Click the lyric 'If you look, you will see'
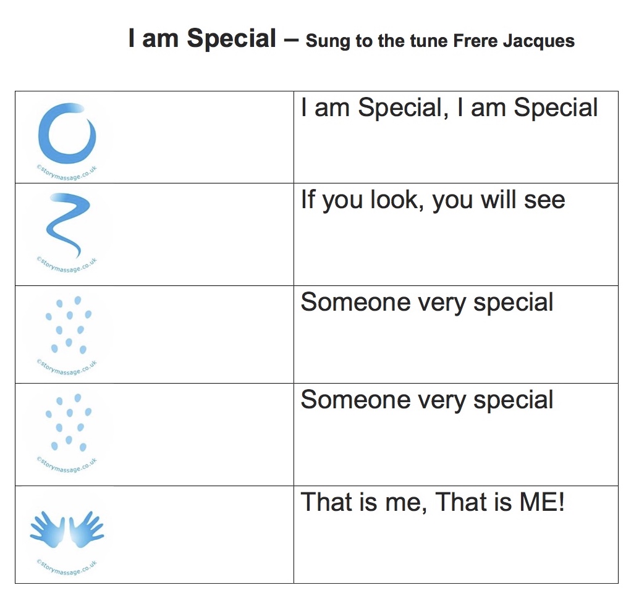This screenshot has height=593, width=639. (x=433, y=201)
